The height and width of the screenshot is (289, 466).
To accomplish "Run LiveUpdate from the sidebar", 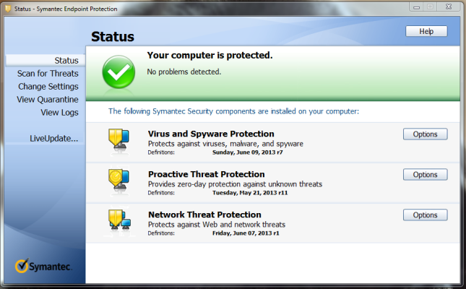I will click(54, 138).
